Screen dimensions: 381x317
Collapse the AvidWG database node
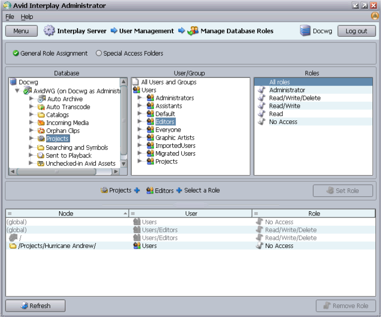point(17,90)
